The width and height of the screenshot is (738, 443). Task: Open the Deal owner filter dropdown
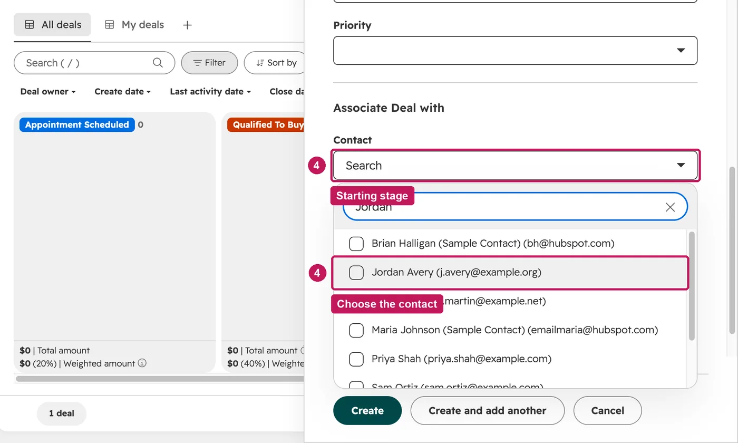[48, 92]
